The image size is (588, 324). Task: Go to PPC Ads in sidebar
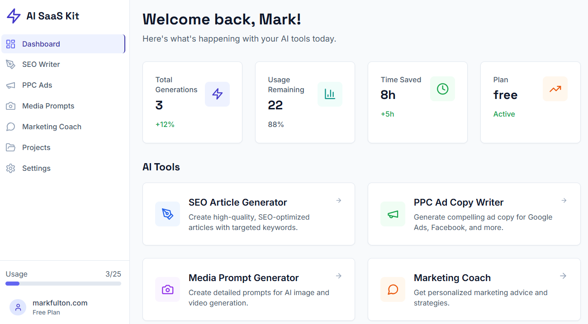coord(37,85)
